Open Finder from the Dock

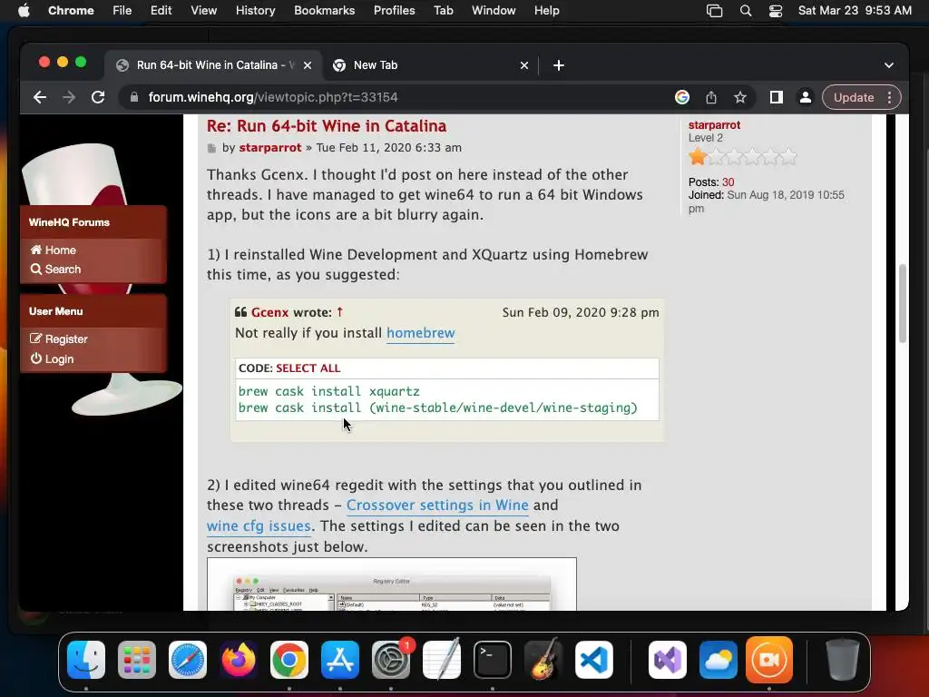tap(86, 660)
